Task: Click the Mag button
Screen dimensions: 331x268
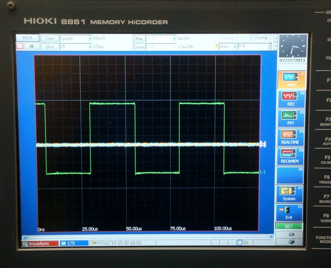Action: coord(139,39)
